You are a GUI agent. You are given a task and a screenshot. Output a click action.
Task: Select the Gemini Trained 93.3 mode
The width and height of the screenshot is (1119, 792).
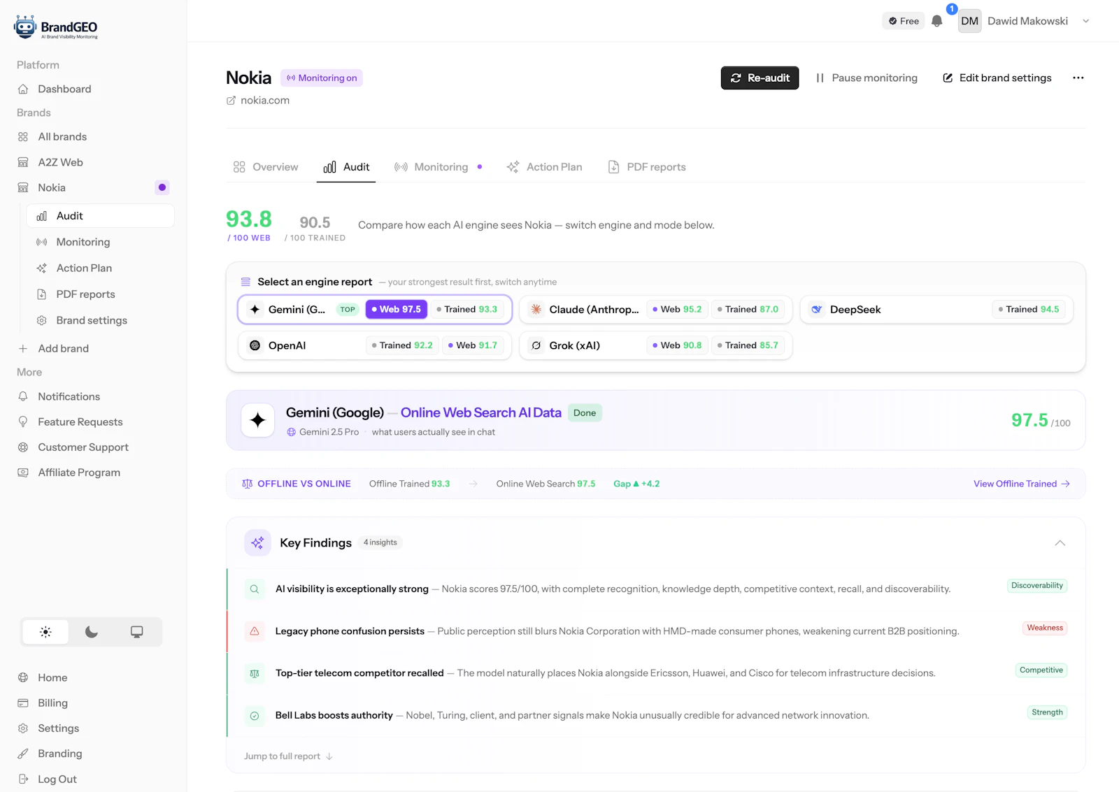coord(467,309)
